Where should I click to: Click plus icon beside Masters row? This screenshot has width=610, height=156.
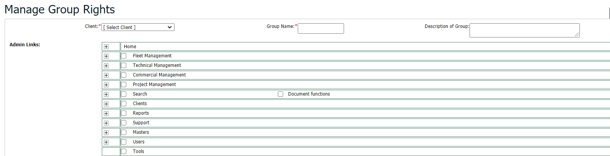(106, 133)
